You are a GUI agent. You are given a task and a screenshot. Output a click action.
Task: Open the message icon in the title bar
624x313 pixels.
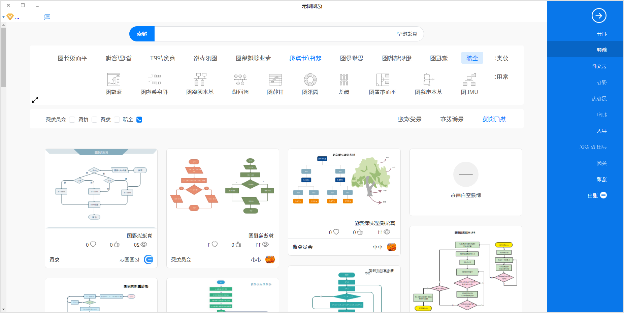click(x=47, y=17)
